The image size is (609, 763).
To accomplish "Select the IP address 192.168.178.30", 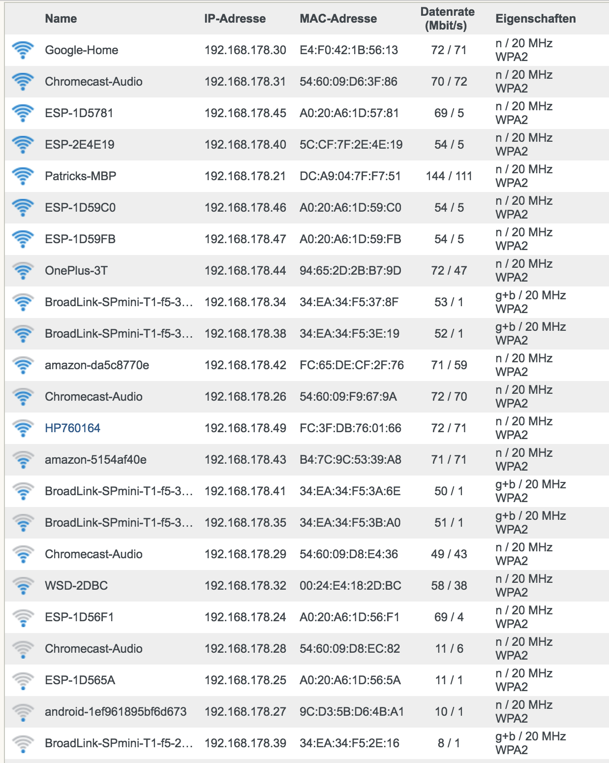I will click(x=245, y=50).
